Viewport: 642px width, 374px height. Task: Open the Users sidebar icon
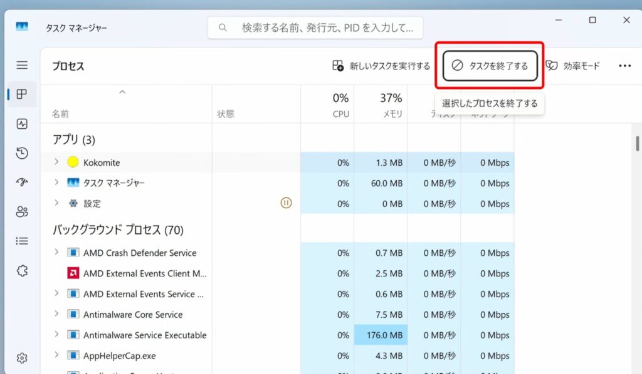(22, 212)
